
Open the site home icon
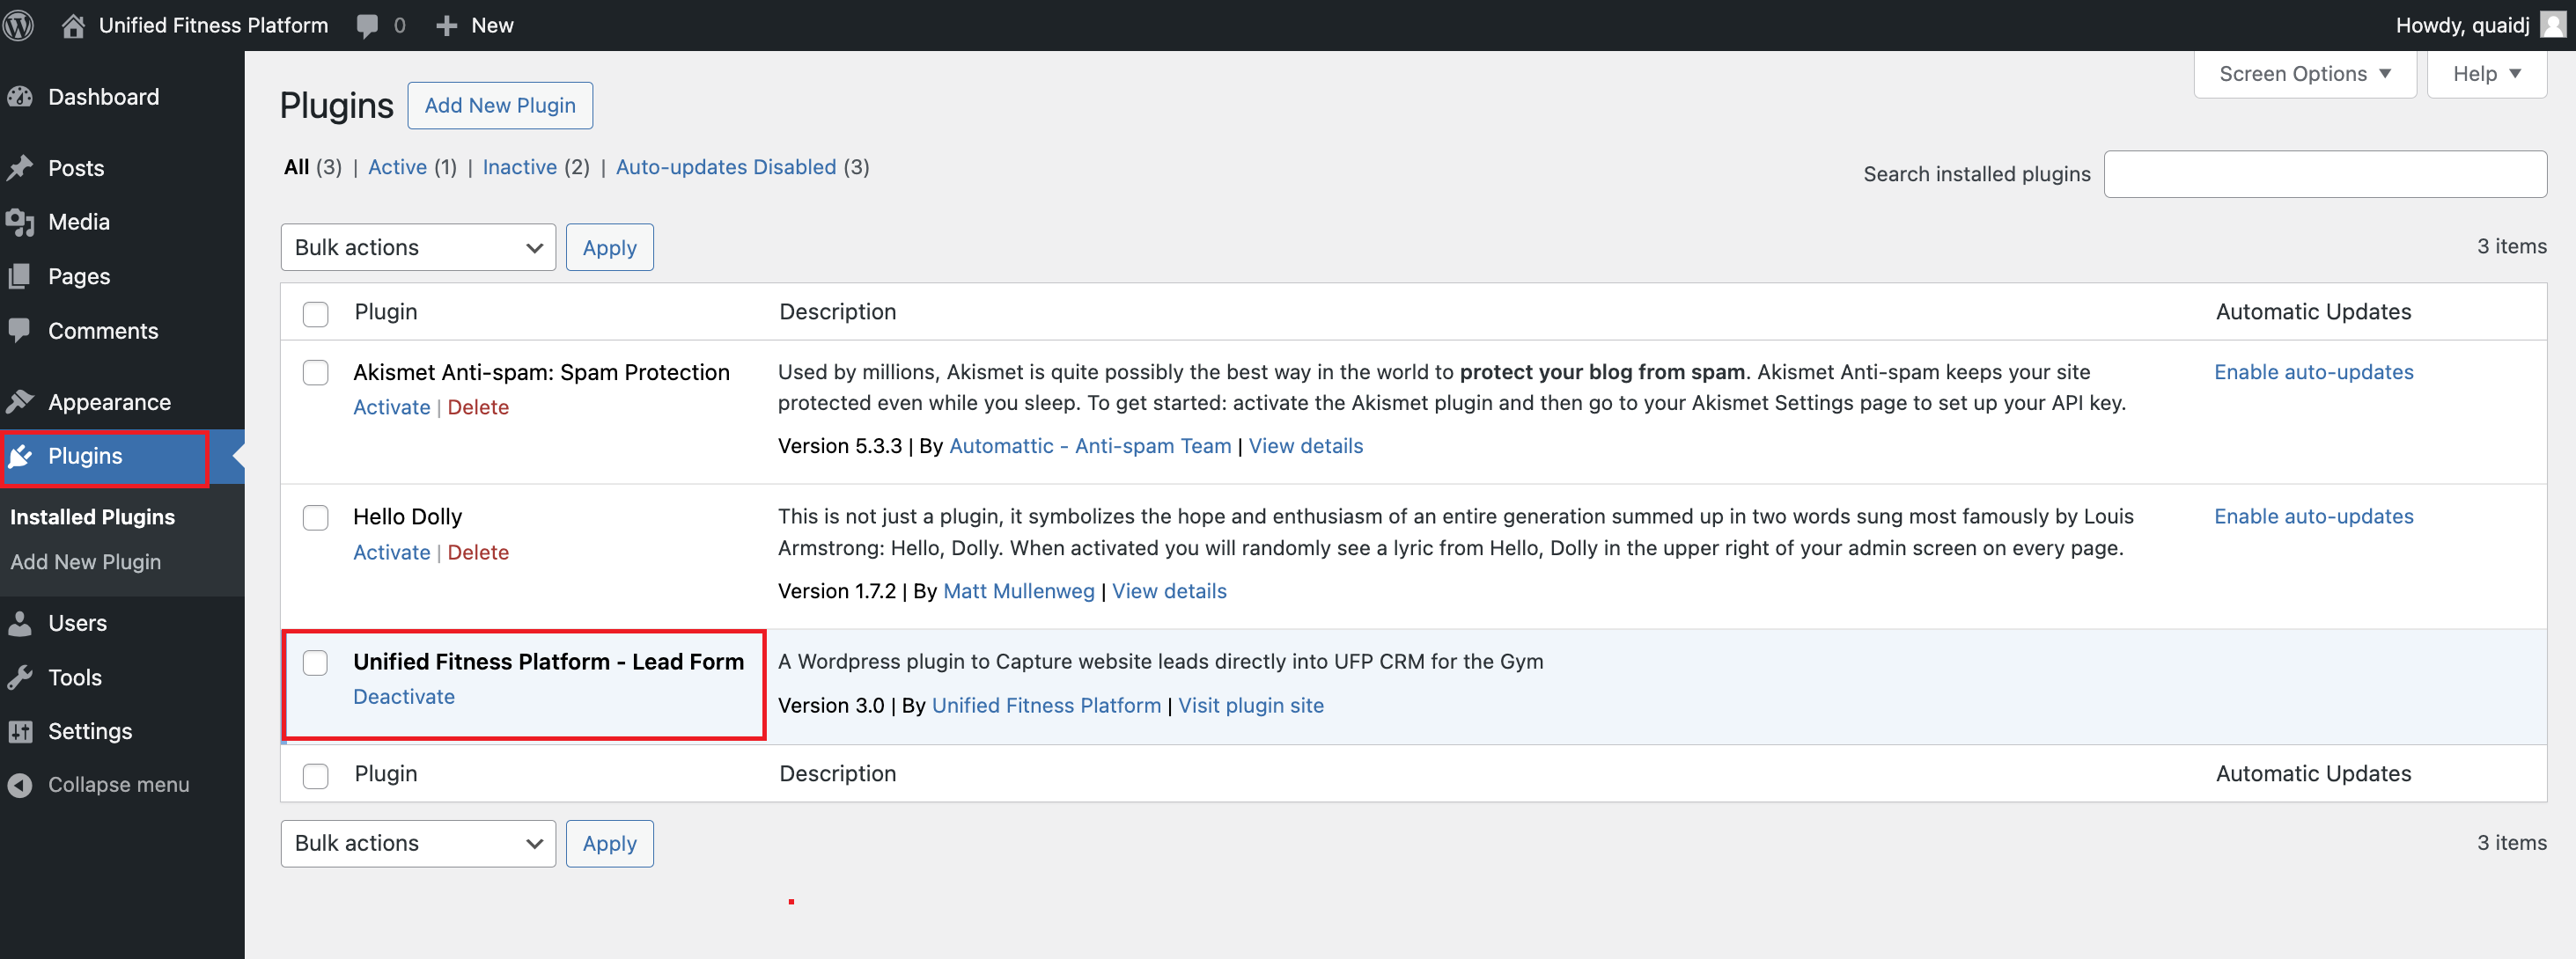[72, 25]
